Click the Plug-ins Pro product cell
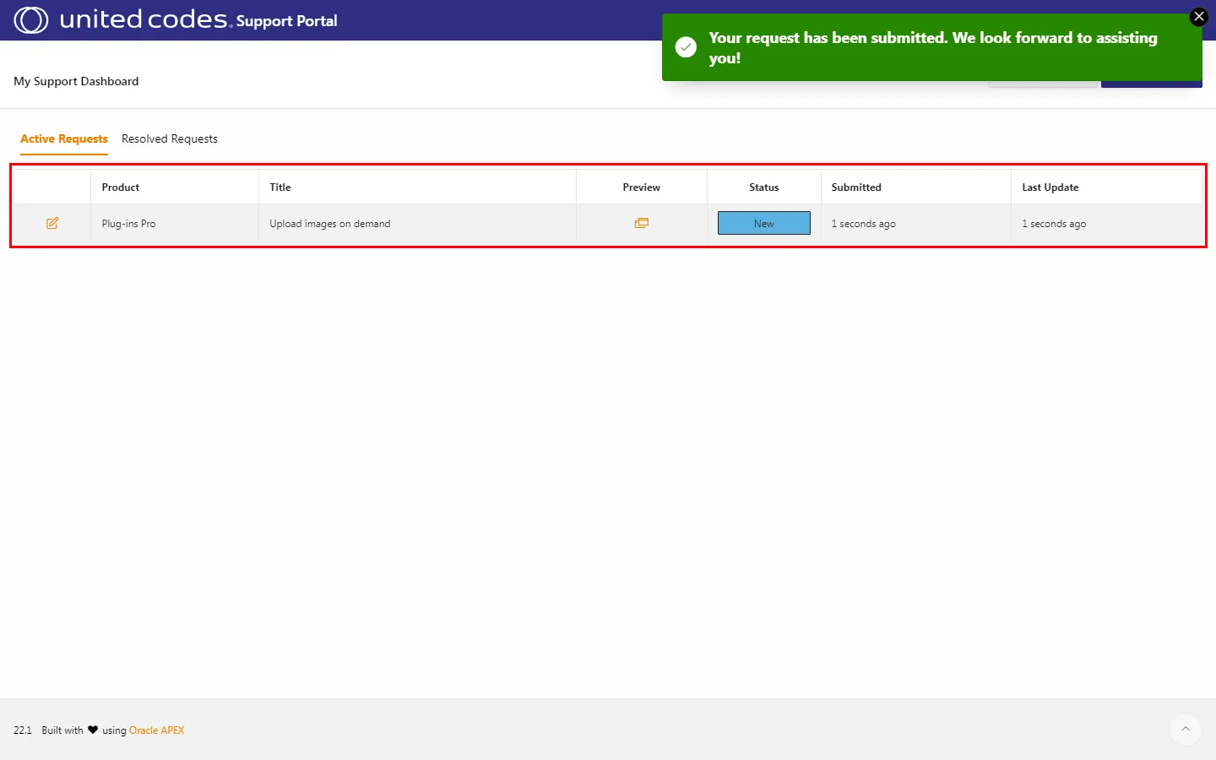 tap(129, 224)
